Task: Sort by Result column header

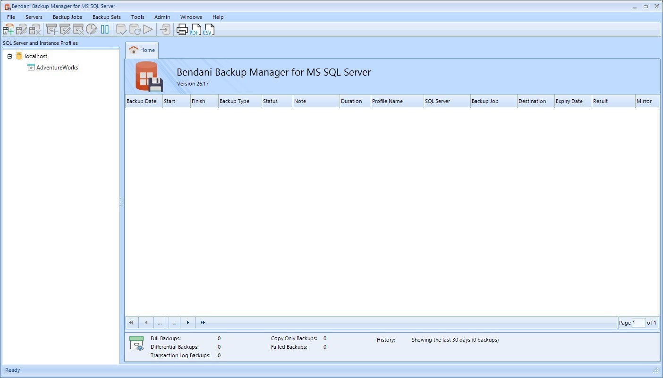Action: pos(613,101)
